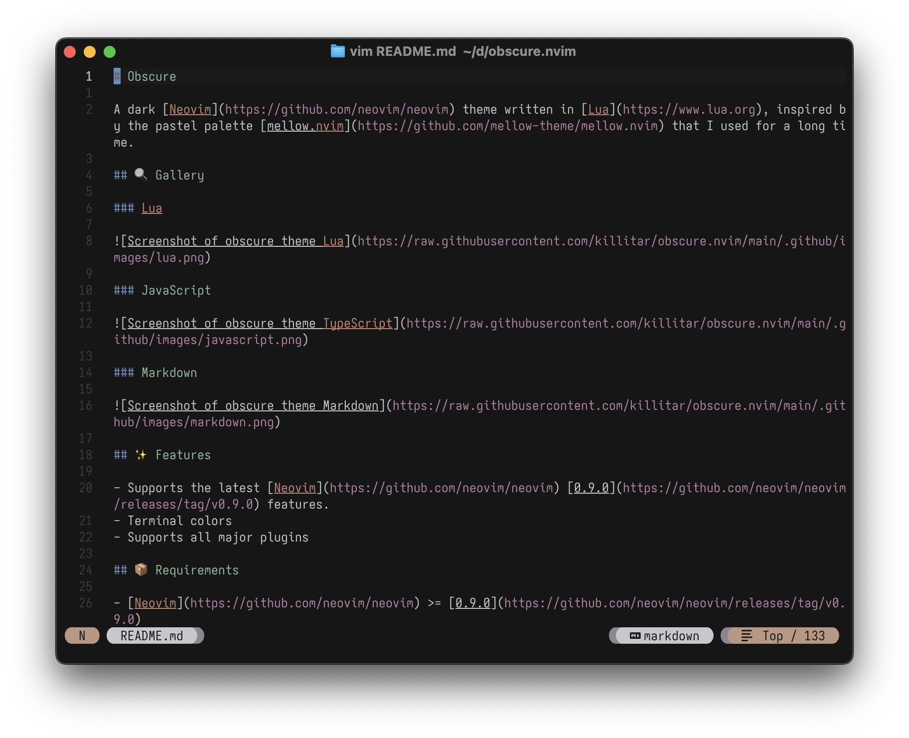909x738 pixels.
Task: Click the N mode indicator segment
Action: 82,635
